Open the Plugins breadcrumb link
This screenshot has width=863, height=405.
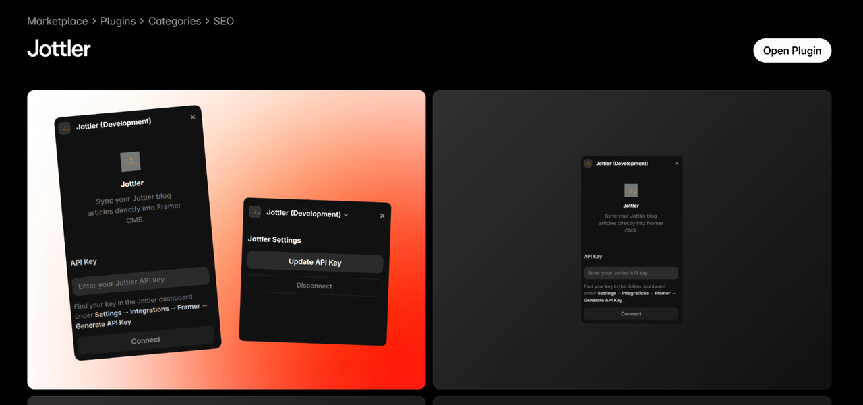click(x=118, y=21)
